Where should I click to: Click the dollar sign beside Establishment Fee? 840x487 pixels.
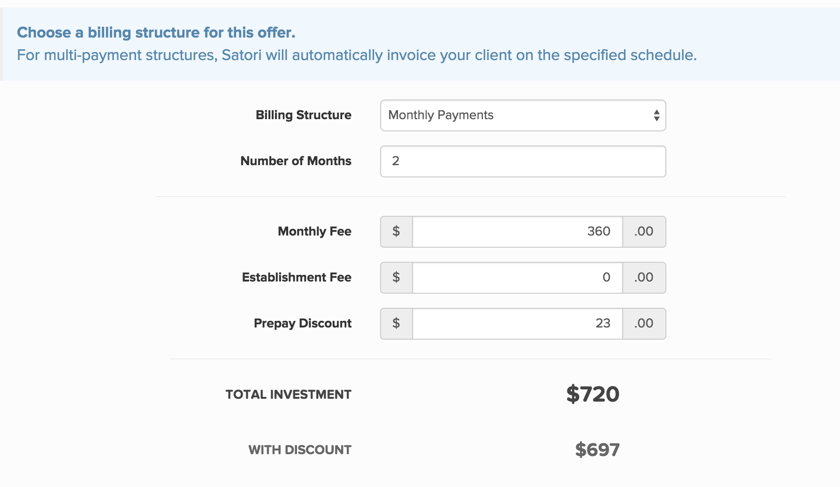point(397,278)
